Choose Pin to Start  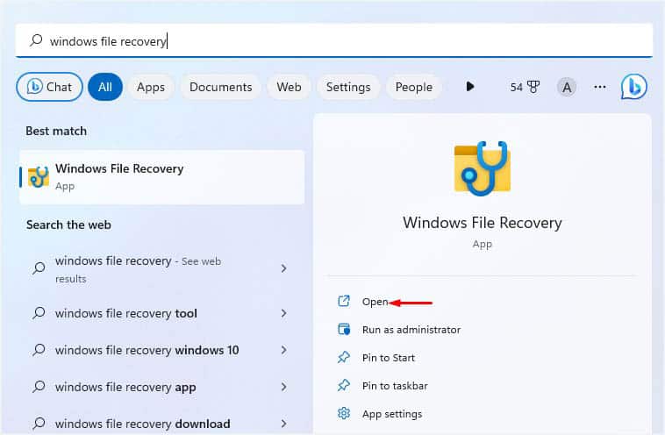tap(389, 358)
